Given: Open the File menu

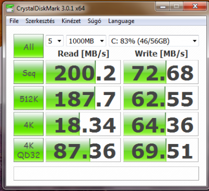Looking at the screenshot, I should (14, 21).
